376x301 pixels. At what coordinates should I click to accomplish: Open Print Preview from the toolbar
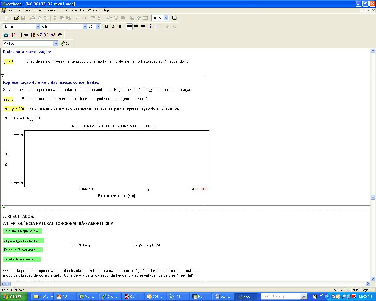coord(39,18)
